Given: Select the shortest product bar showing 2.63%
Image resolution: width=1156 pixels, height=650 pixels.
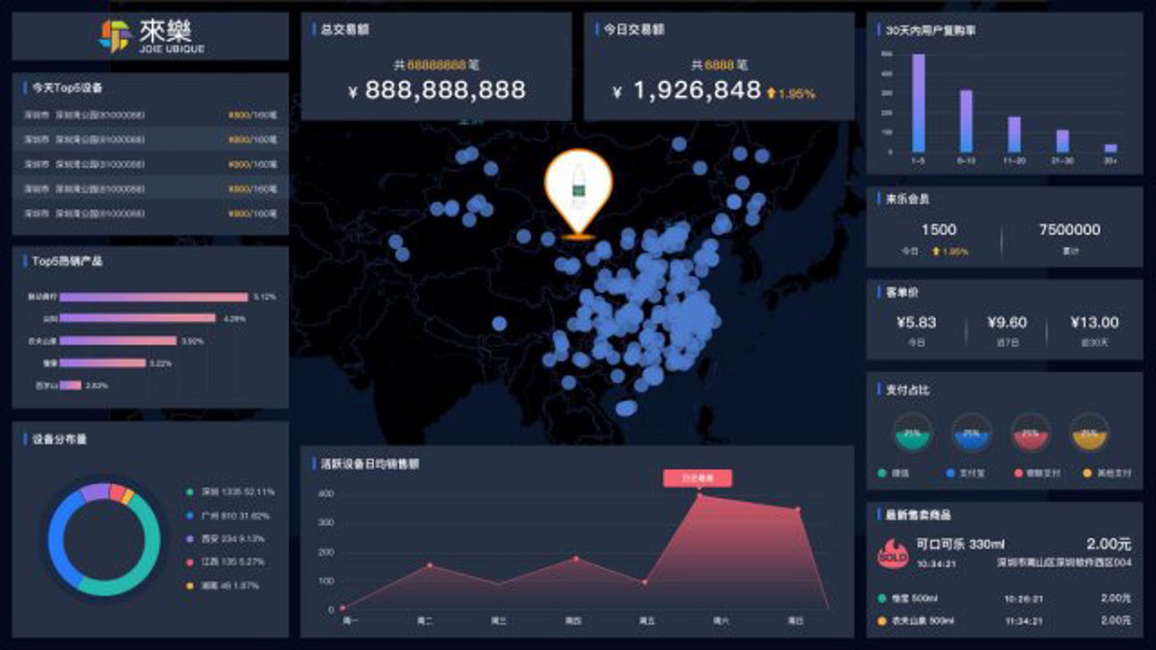Looking at the screenshot, I should (x=70, y=385).
